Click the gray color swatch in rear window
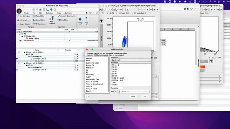230x129 pixels. coord(202,70)
